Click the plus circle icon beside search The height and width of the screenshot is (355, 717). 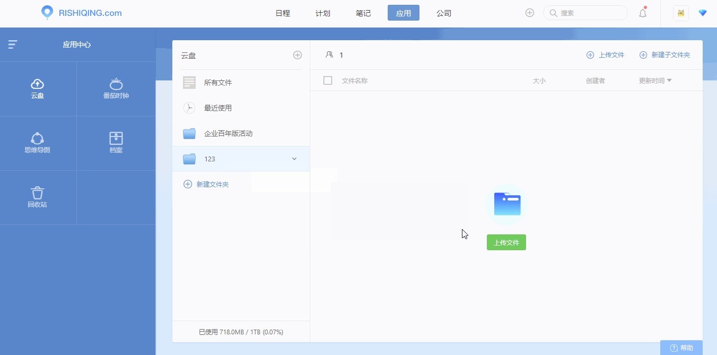(529, 13)
